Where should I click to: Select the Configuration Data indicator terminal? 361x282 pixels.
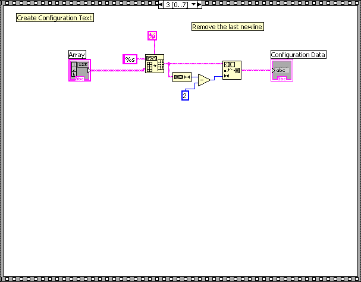(282, 70)
